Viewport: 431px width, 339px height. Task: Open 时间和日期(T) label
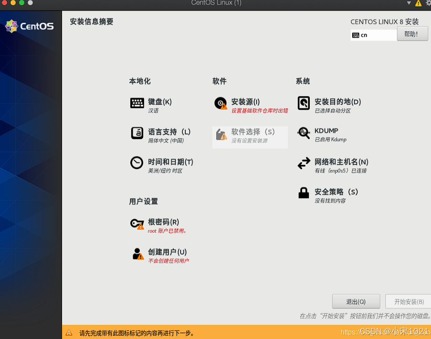tap(171, 162)
